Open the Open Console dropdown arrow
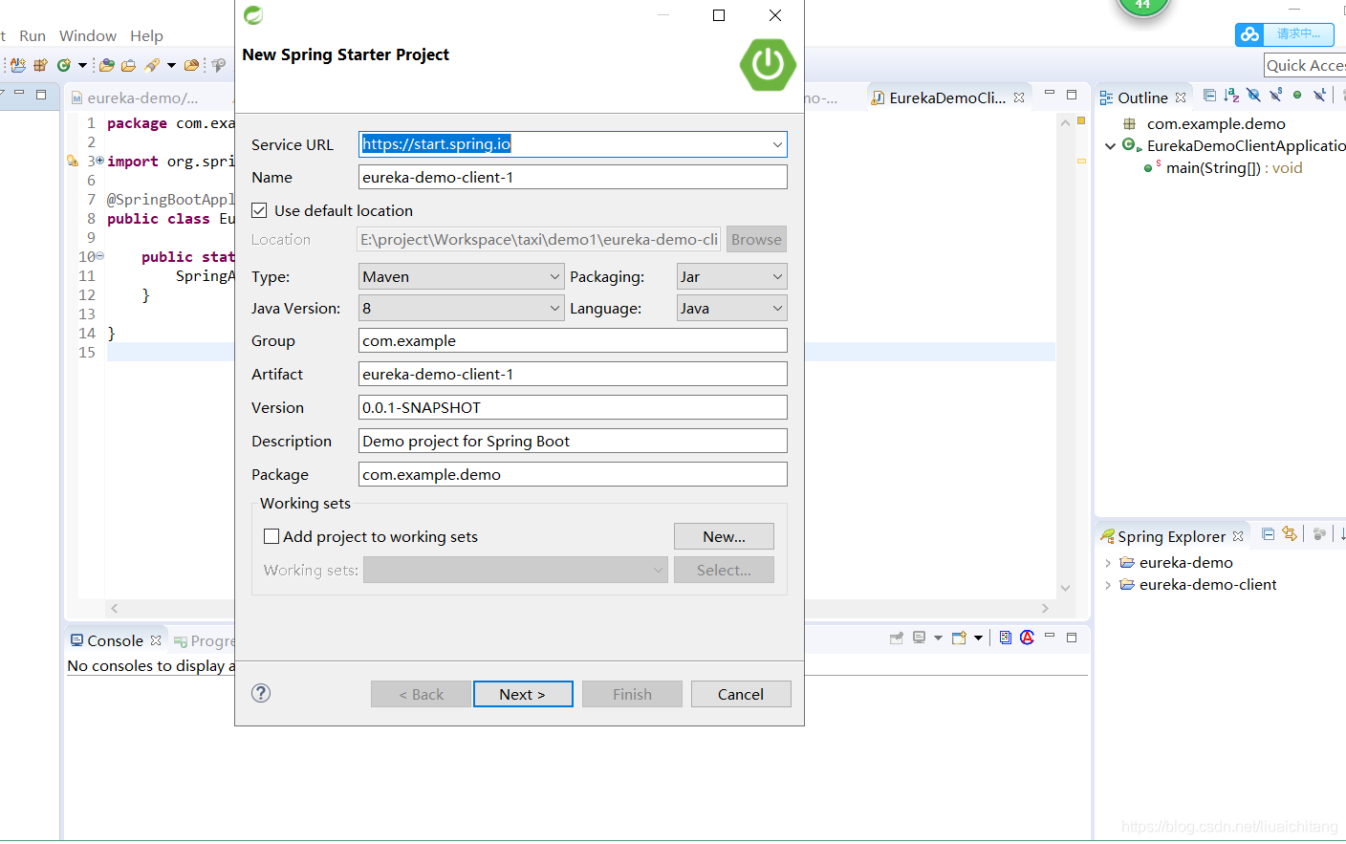Screen dimensions: 1346x844 tap(978, 638)
